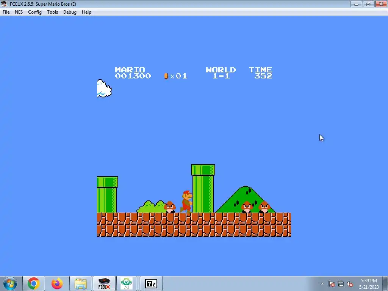
Task: Open the Config menu
Action: coord(34,12)
